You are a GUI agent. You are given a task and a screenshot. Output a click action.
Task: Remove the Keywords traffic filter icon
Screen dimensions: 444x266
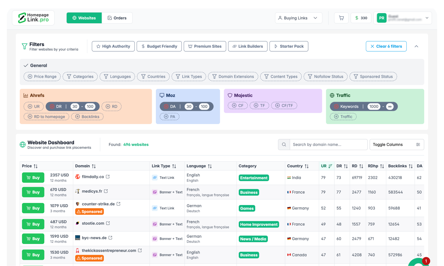pos(336,107)
